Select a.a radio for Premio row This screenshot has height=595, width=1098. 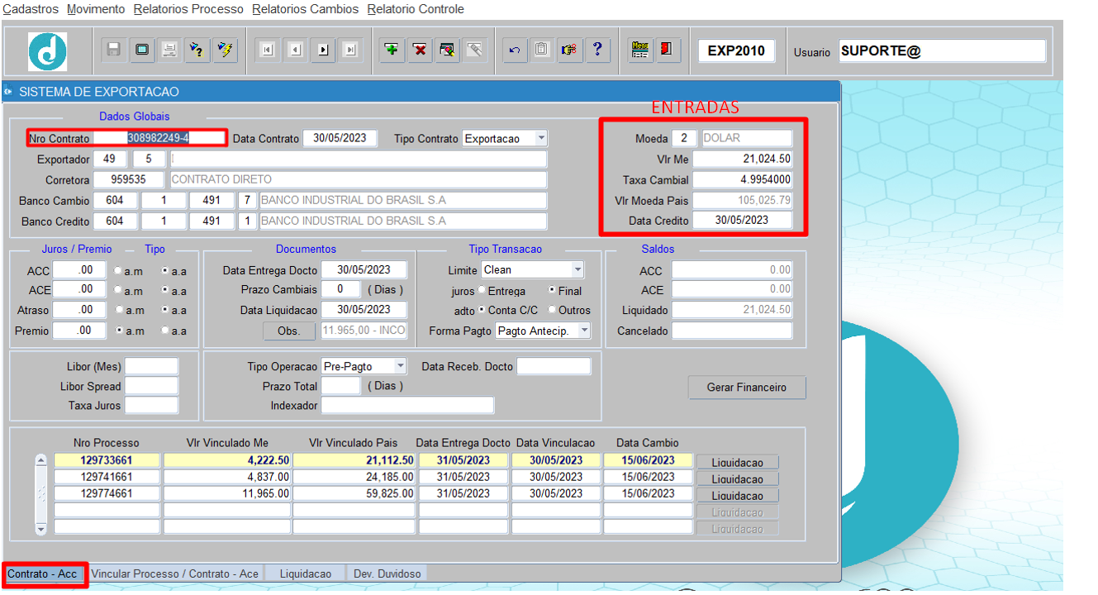165,331
